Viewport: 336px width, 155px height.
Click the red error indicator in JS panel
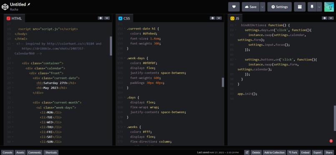coord(331,141)
